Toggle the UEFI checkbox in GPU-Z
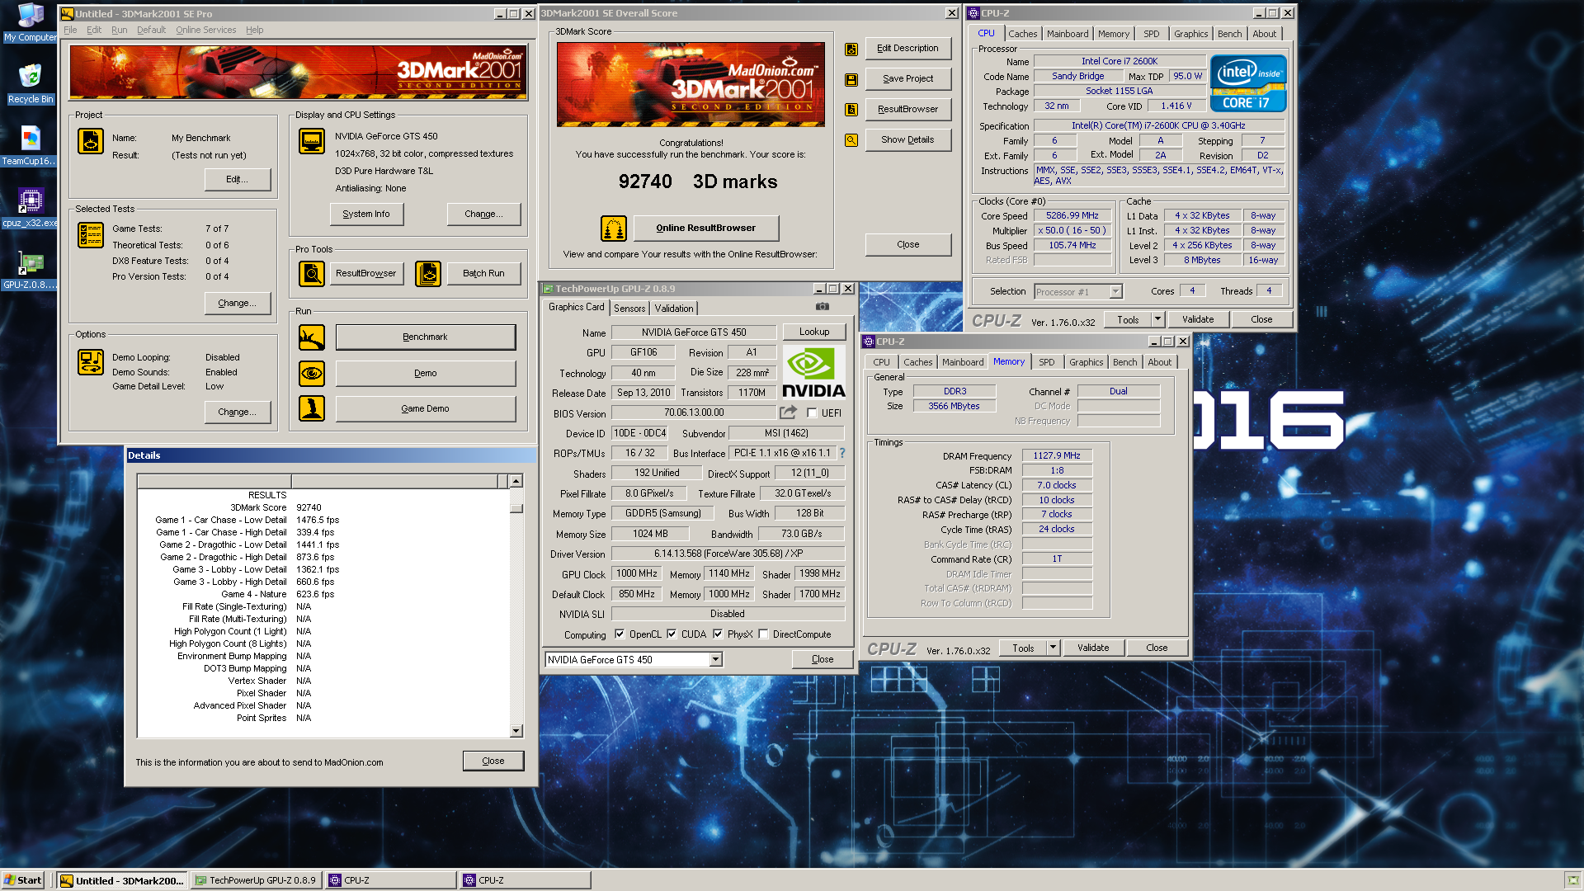Screen dimensions: 1584x891 [x=812, y=413]
